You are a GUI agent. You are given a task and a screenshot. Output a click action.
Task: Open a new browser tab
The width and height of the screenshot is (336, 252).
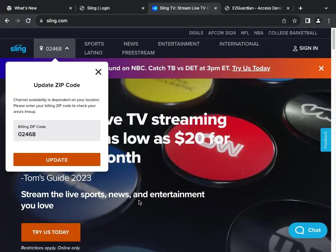(x=301, y=8)
